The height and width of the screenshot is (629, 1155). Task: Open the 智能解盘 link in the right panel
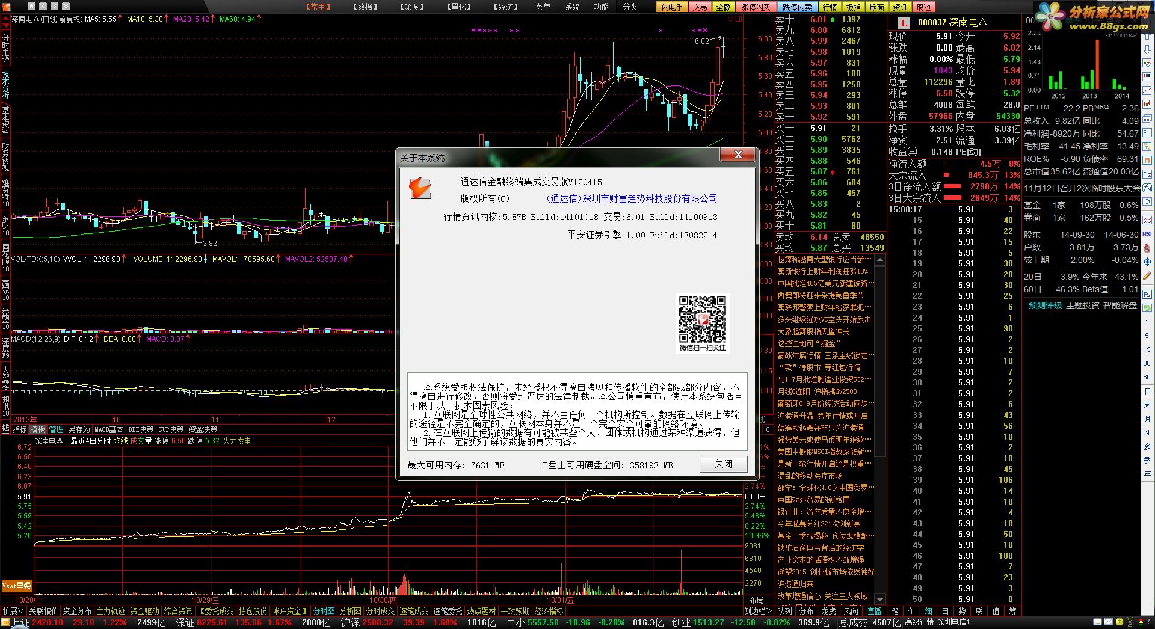pyautogui.click(x=1120, y=305)
